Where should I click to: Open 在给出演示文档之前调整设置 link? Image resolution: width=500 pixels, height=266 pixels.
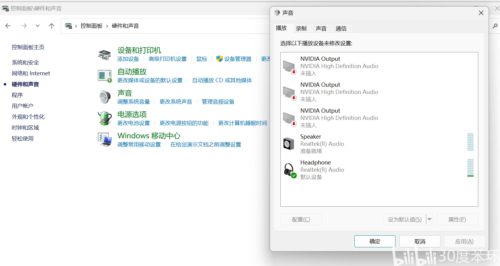pos(206,145)
